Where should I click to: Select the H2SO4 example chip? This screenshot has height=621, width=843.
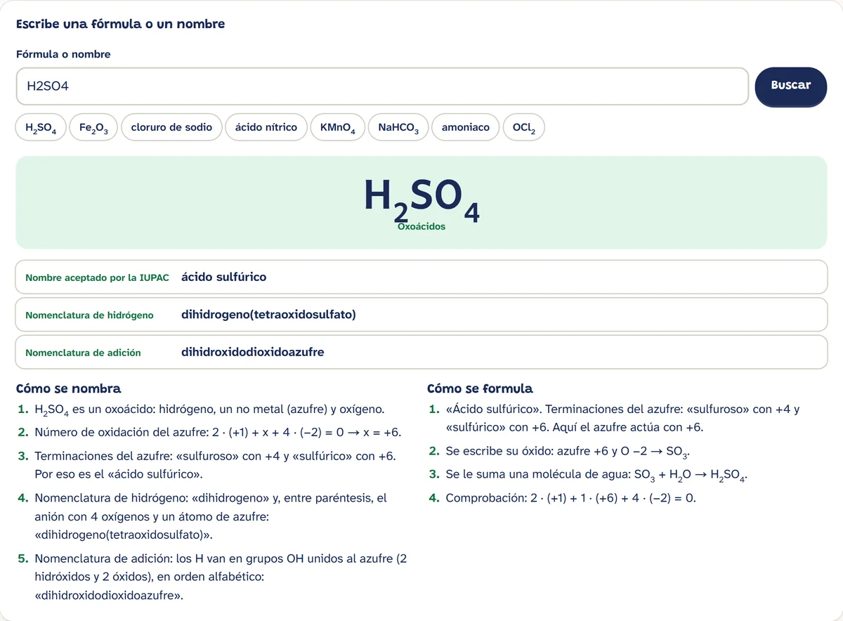point(41,128)
